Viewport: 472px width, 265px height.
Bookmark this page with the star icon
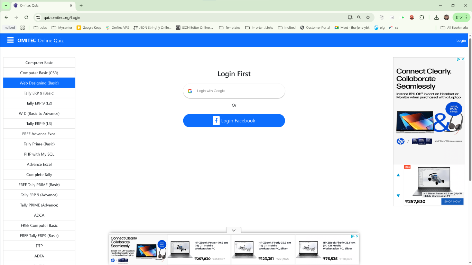pyautogui.click(x=368, y=17)
